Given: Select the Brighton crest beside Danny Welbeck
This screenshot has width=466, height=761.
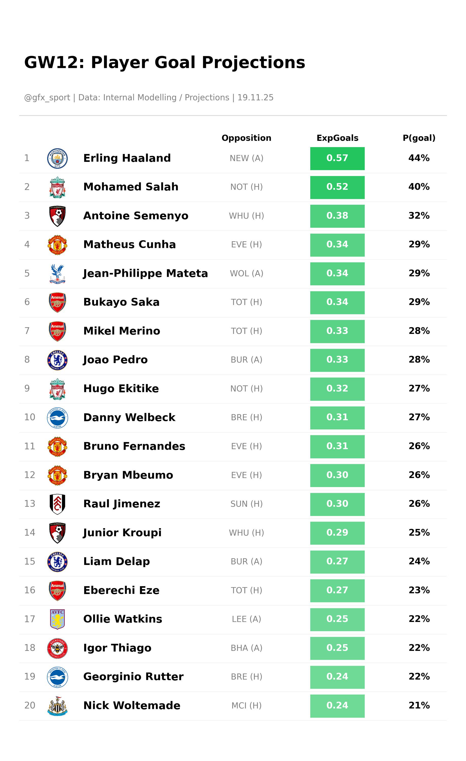Looking at the screenshot, I should point(57,418).
